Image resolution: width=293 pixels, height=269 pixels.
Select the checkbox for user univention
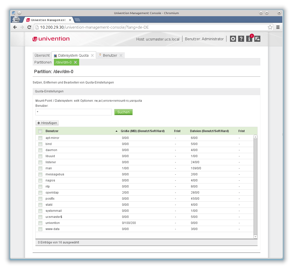click(x=40, y=223)
